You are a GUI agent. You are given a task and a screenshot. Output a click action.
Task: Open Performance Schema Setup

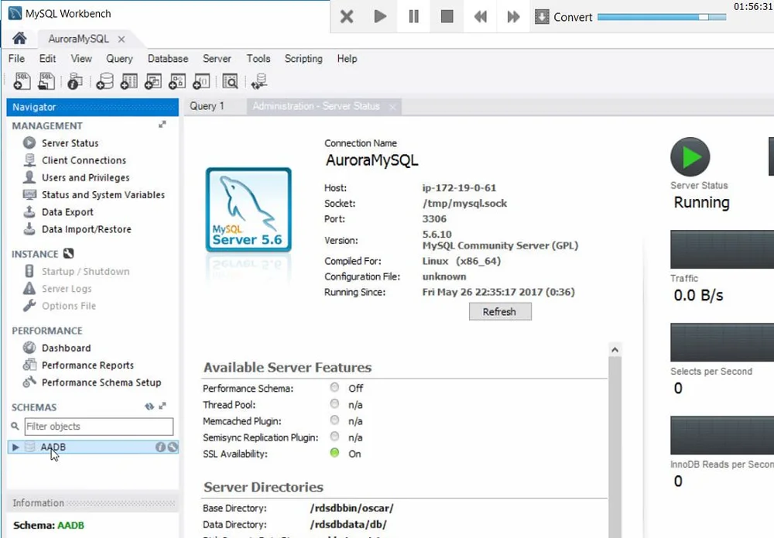click(x=101, y=382)
